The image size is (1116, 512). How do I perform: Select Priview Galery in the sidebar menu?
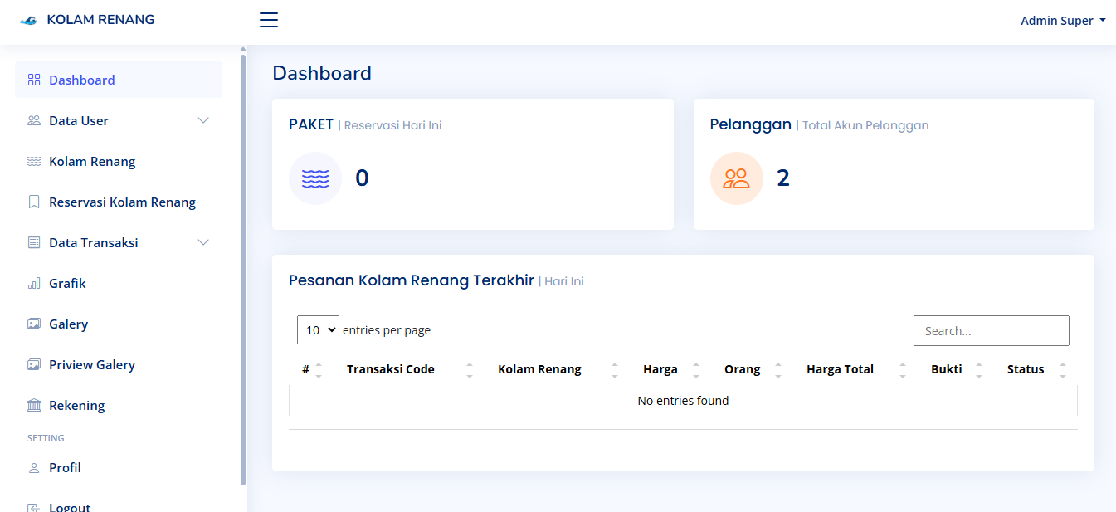(91, 364)
